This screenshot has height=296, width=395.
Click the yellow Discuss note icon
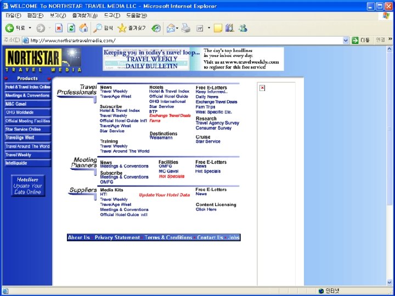click(x=218, y=28)
